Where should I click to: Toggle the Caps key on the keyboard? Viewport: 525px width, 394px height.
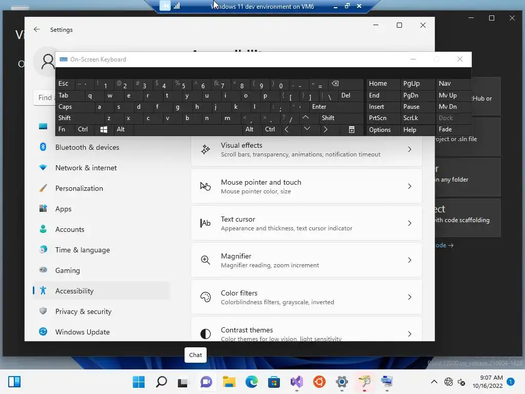coord(75,107)
